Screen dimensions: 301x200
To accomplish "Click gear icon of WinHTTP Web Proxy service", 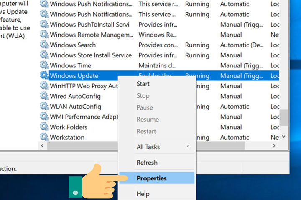I will 44,86.
